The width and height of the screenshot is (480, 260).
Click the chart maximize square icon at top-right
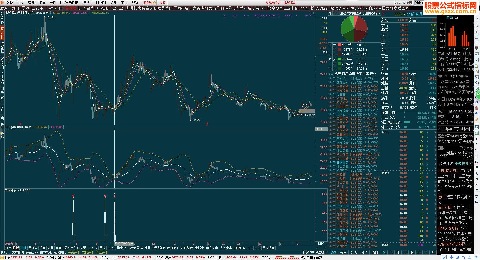click(x=313, y=13)
